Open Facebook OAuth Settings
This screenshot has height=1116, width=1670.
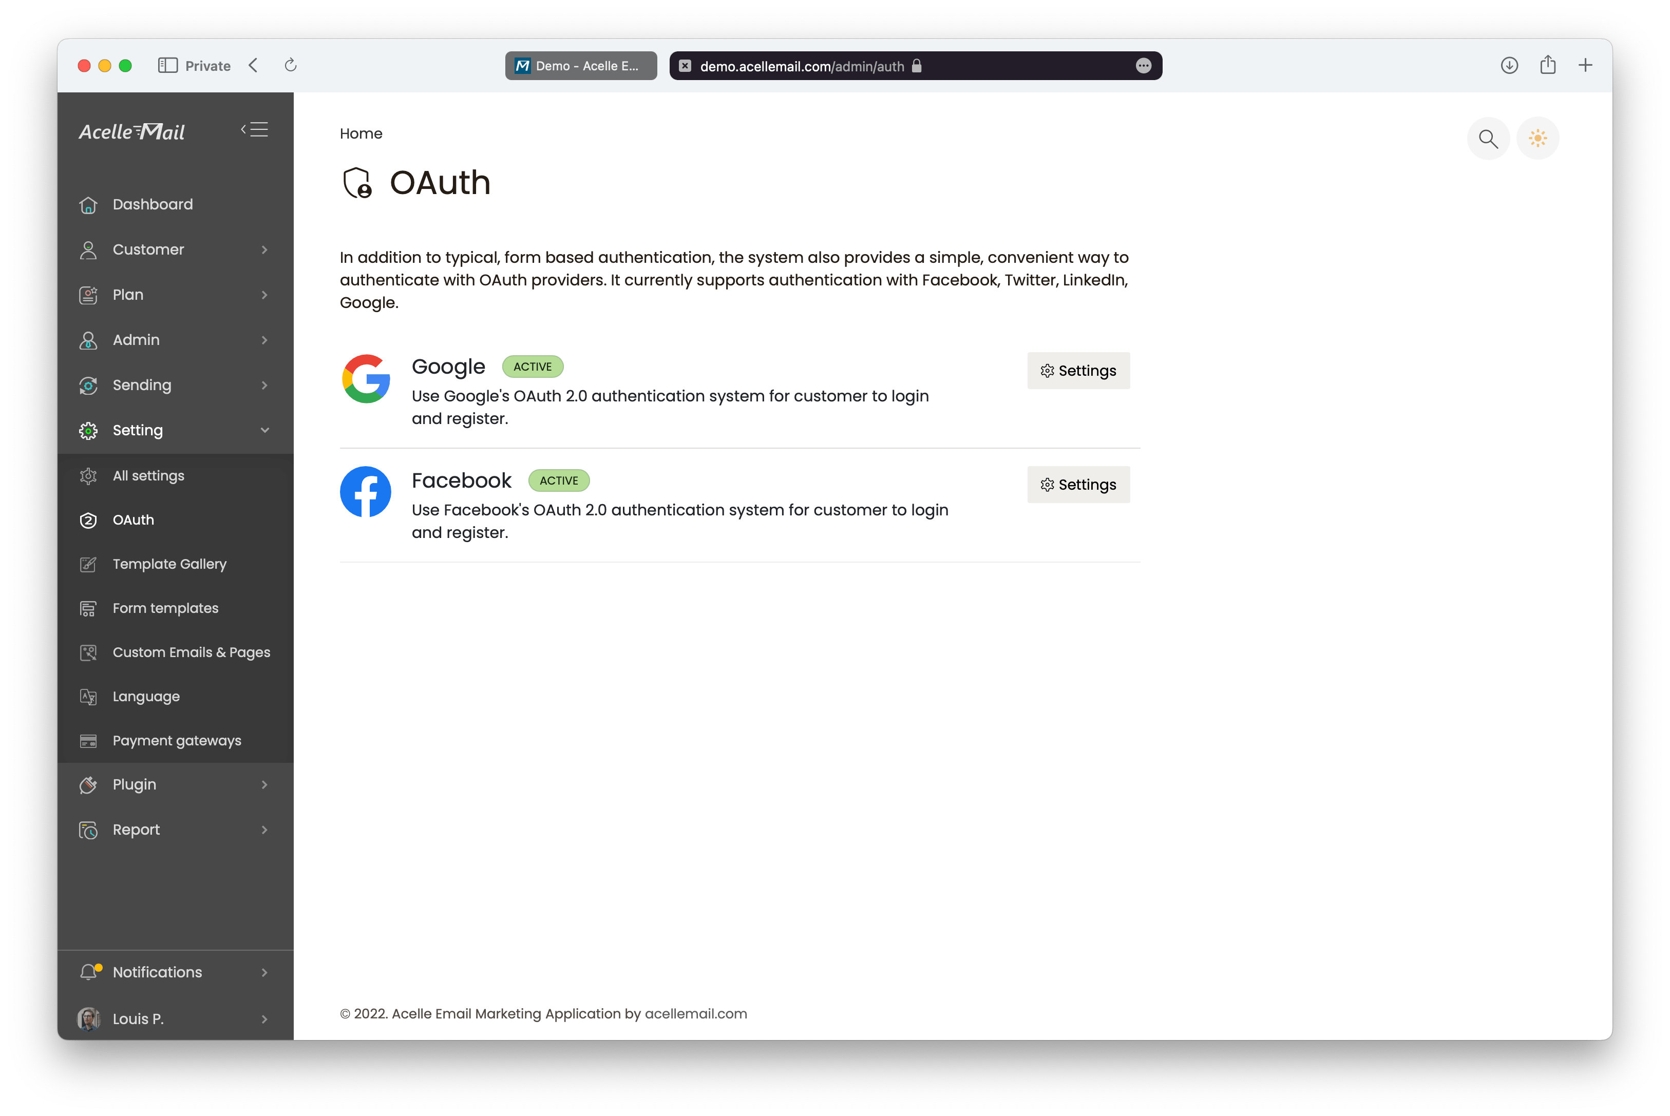coord(1078,483)
